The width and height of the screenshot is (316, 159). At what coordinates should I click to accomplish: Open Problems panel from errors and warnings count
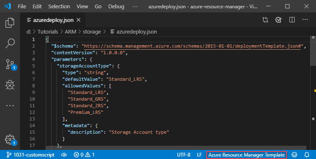84,155
